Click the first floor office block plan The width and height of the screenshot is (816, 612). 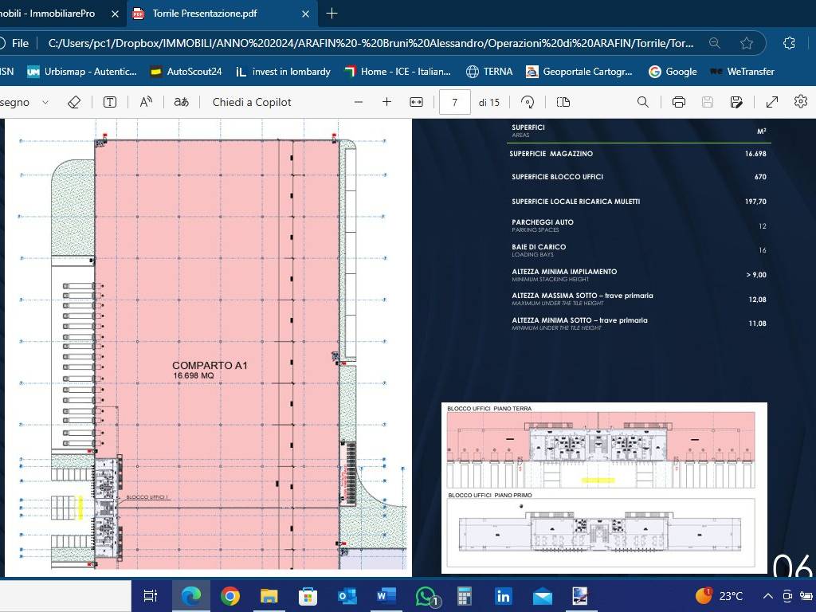pos(601,532)
